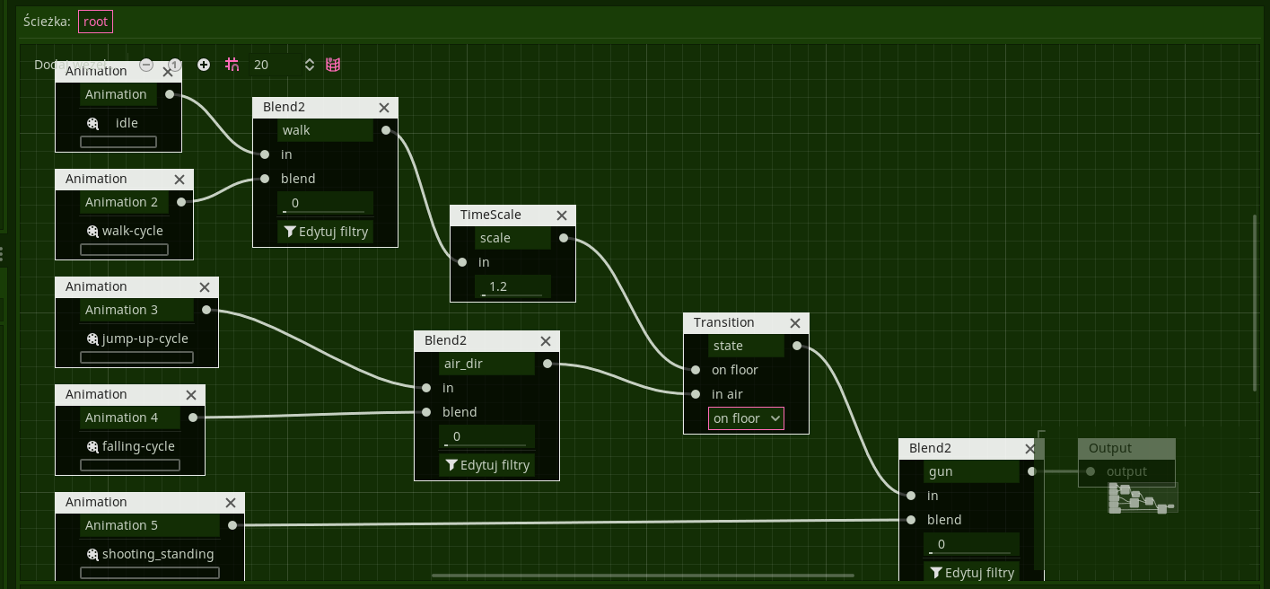Click the up arrow of the snap value stepper
The width and height of the screenshot is (1270, 589).
tap(309, 59)
